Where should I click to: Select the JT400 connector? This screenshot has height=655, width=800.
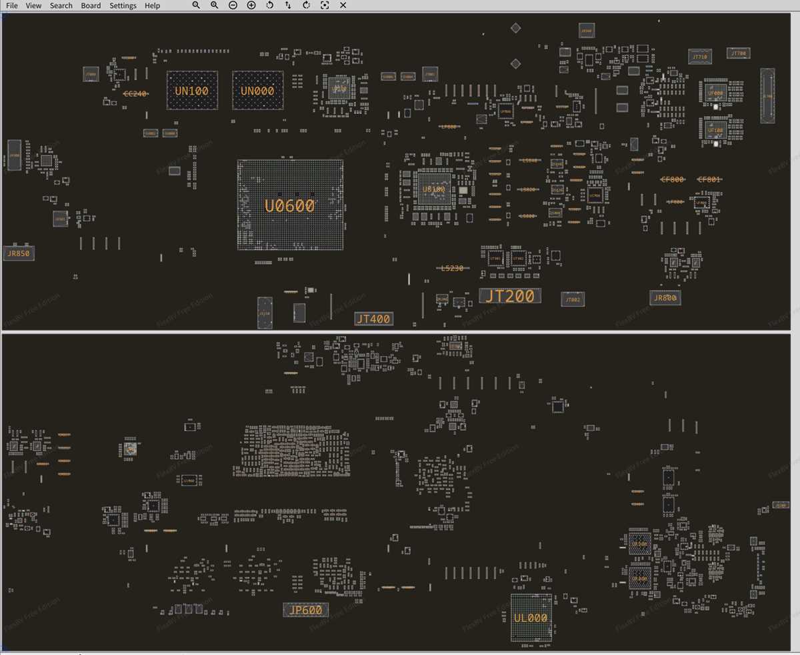373,319
